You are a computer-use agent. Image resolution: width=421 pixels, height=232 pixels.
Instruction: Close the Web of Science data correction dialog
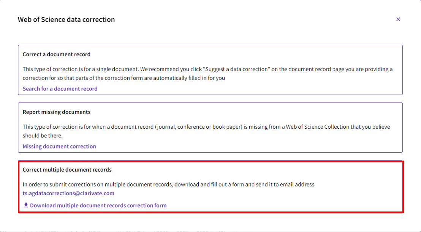(x=398, y=19)
